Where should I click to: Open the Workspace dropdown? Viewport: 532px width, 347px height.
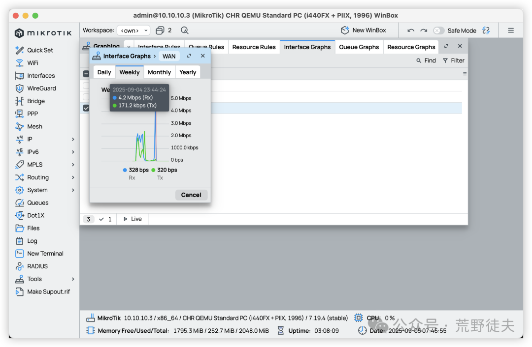(x=133, y=30)
